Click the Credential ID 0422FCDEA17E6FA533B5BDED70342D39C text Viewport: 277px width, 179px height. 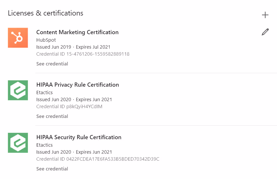coord(98,159)
